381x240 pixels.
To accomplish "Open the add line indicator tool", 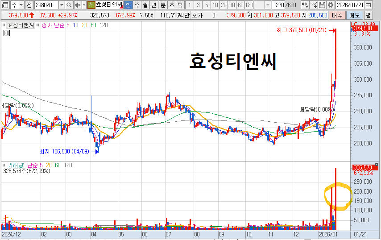I will pyautogui.click(x=314, y=5).
